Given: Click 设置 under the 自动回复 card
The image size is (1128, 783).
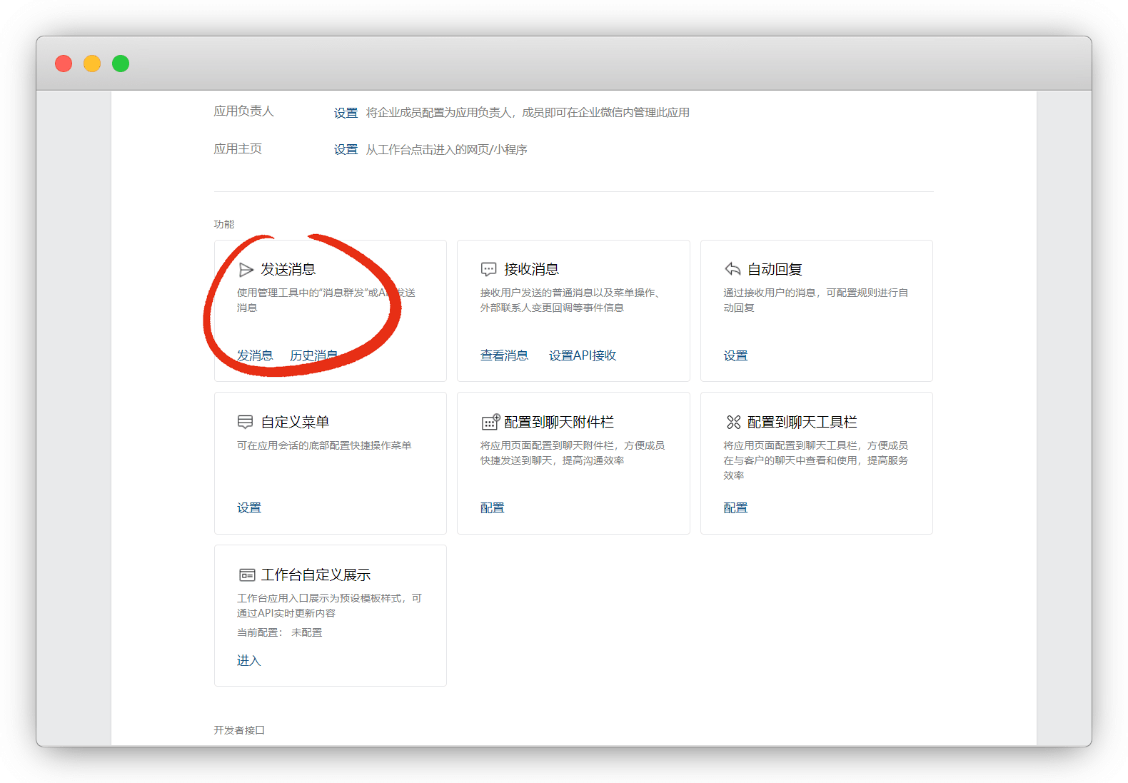Looking at the screenshot, I should [x=735, y=355].
